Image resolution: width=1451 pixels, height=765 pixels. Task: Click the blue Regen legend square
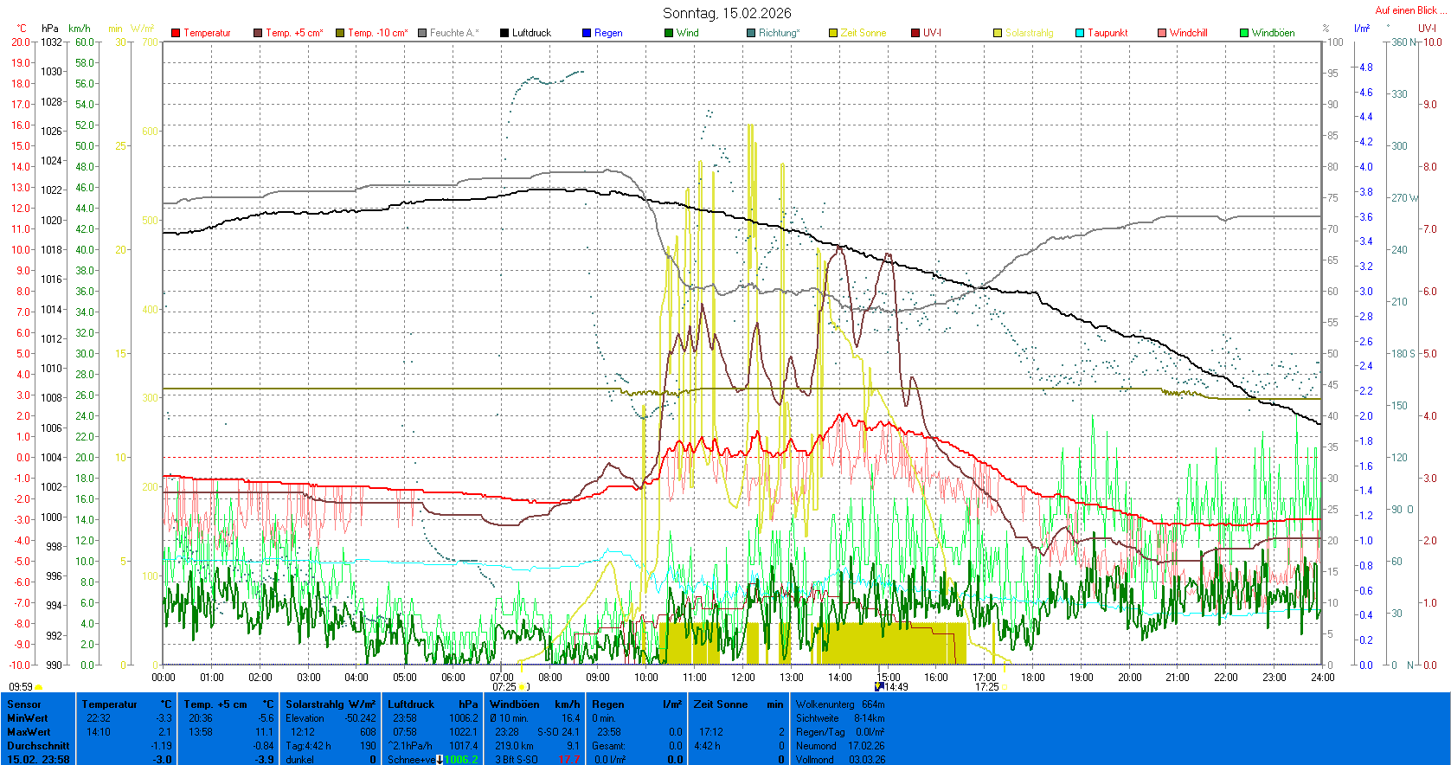[587, 33]
